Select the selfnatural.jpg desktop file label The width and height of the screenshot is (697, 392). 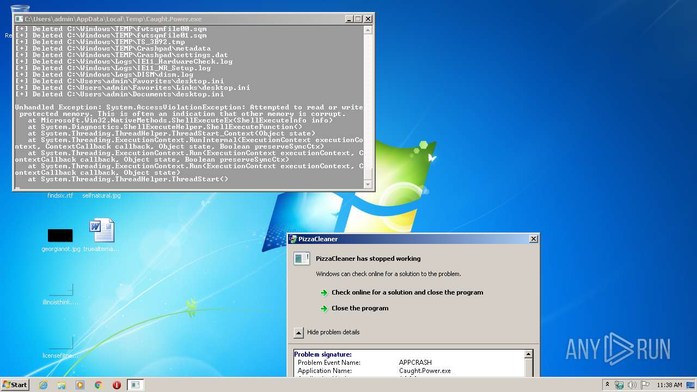pos(102,195)
